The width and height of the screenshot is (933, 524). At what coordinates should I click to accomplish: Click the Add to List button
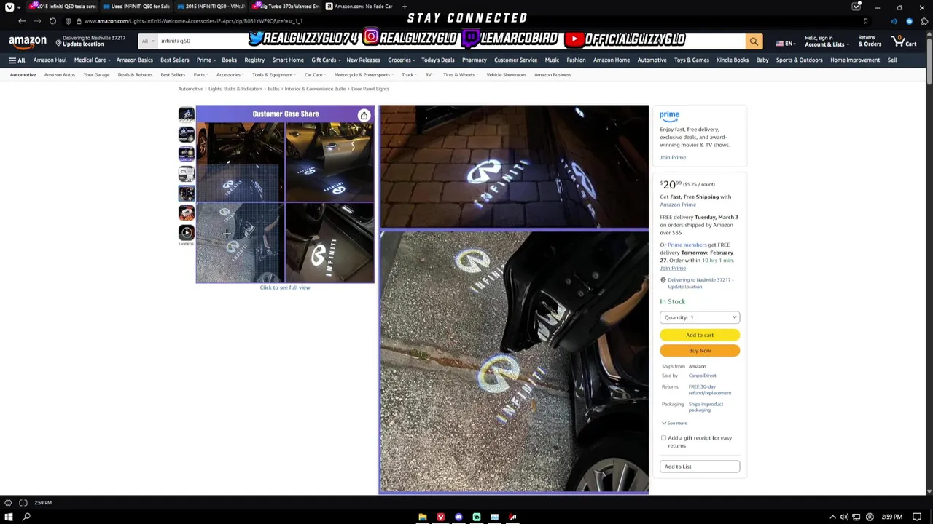[x=700, y=467]
